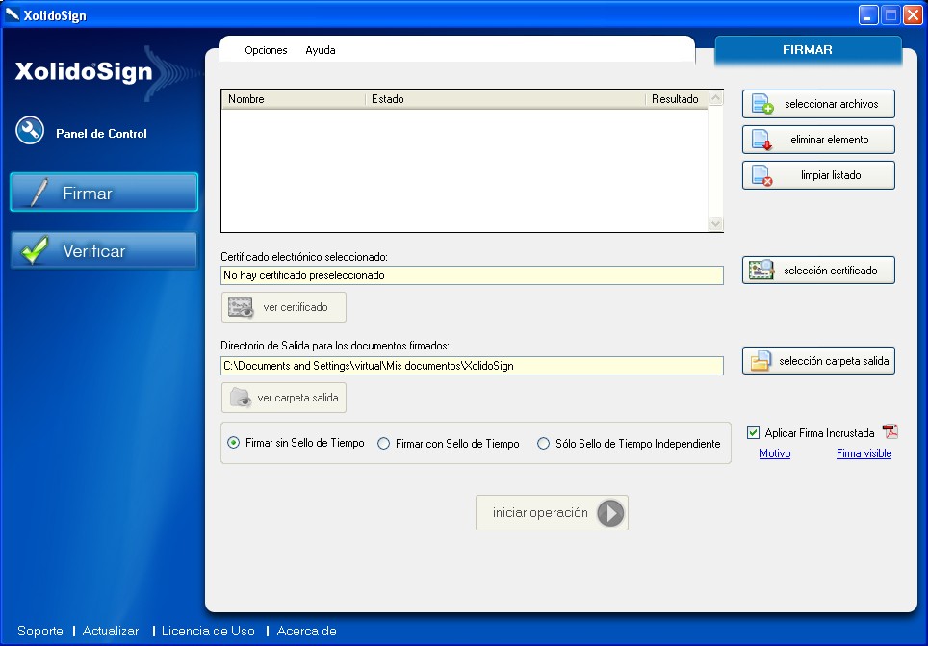The height and width of the screenshot is (646, 928).
Task: Choose output folder with selección carpeta salida
Action: click(818, 361)
